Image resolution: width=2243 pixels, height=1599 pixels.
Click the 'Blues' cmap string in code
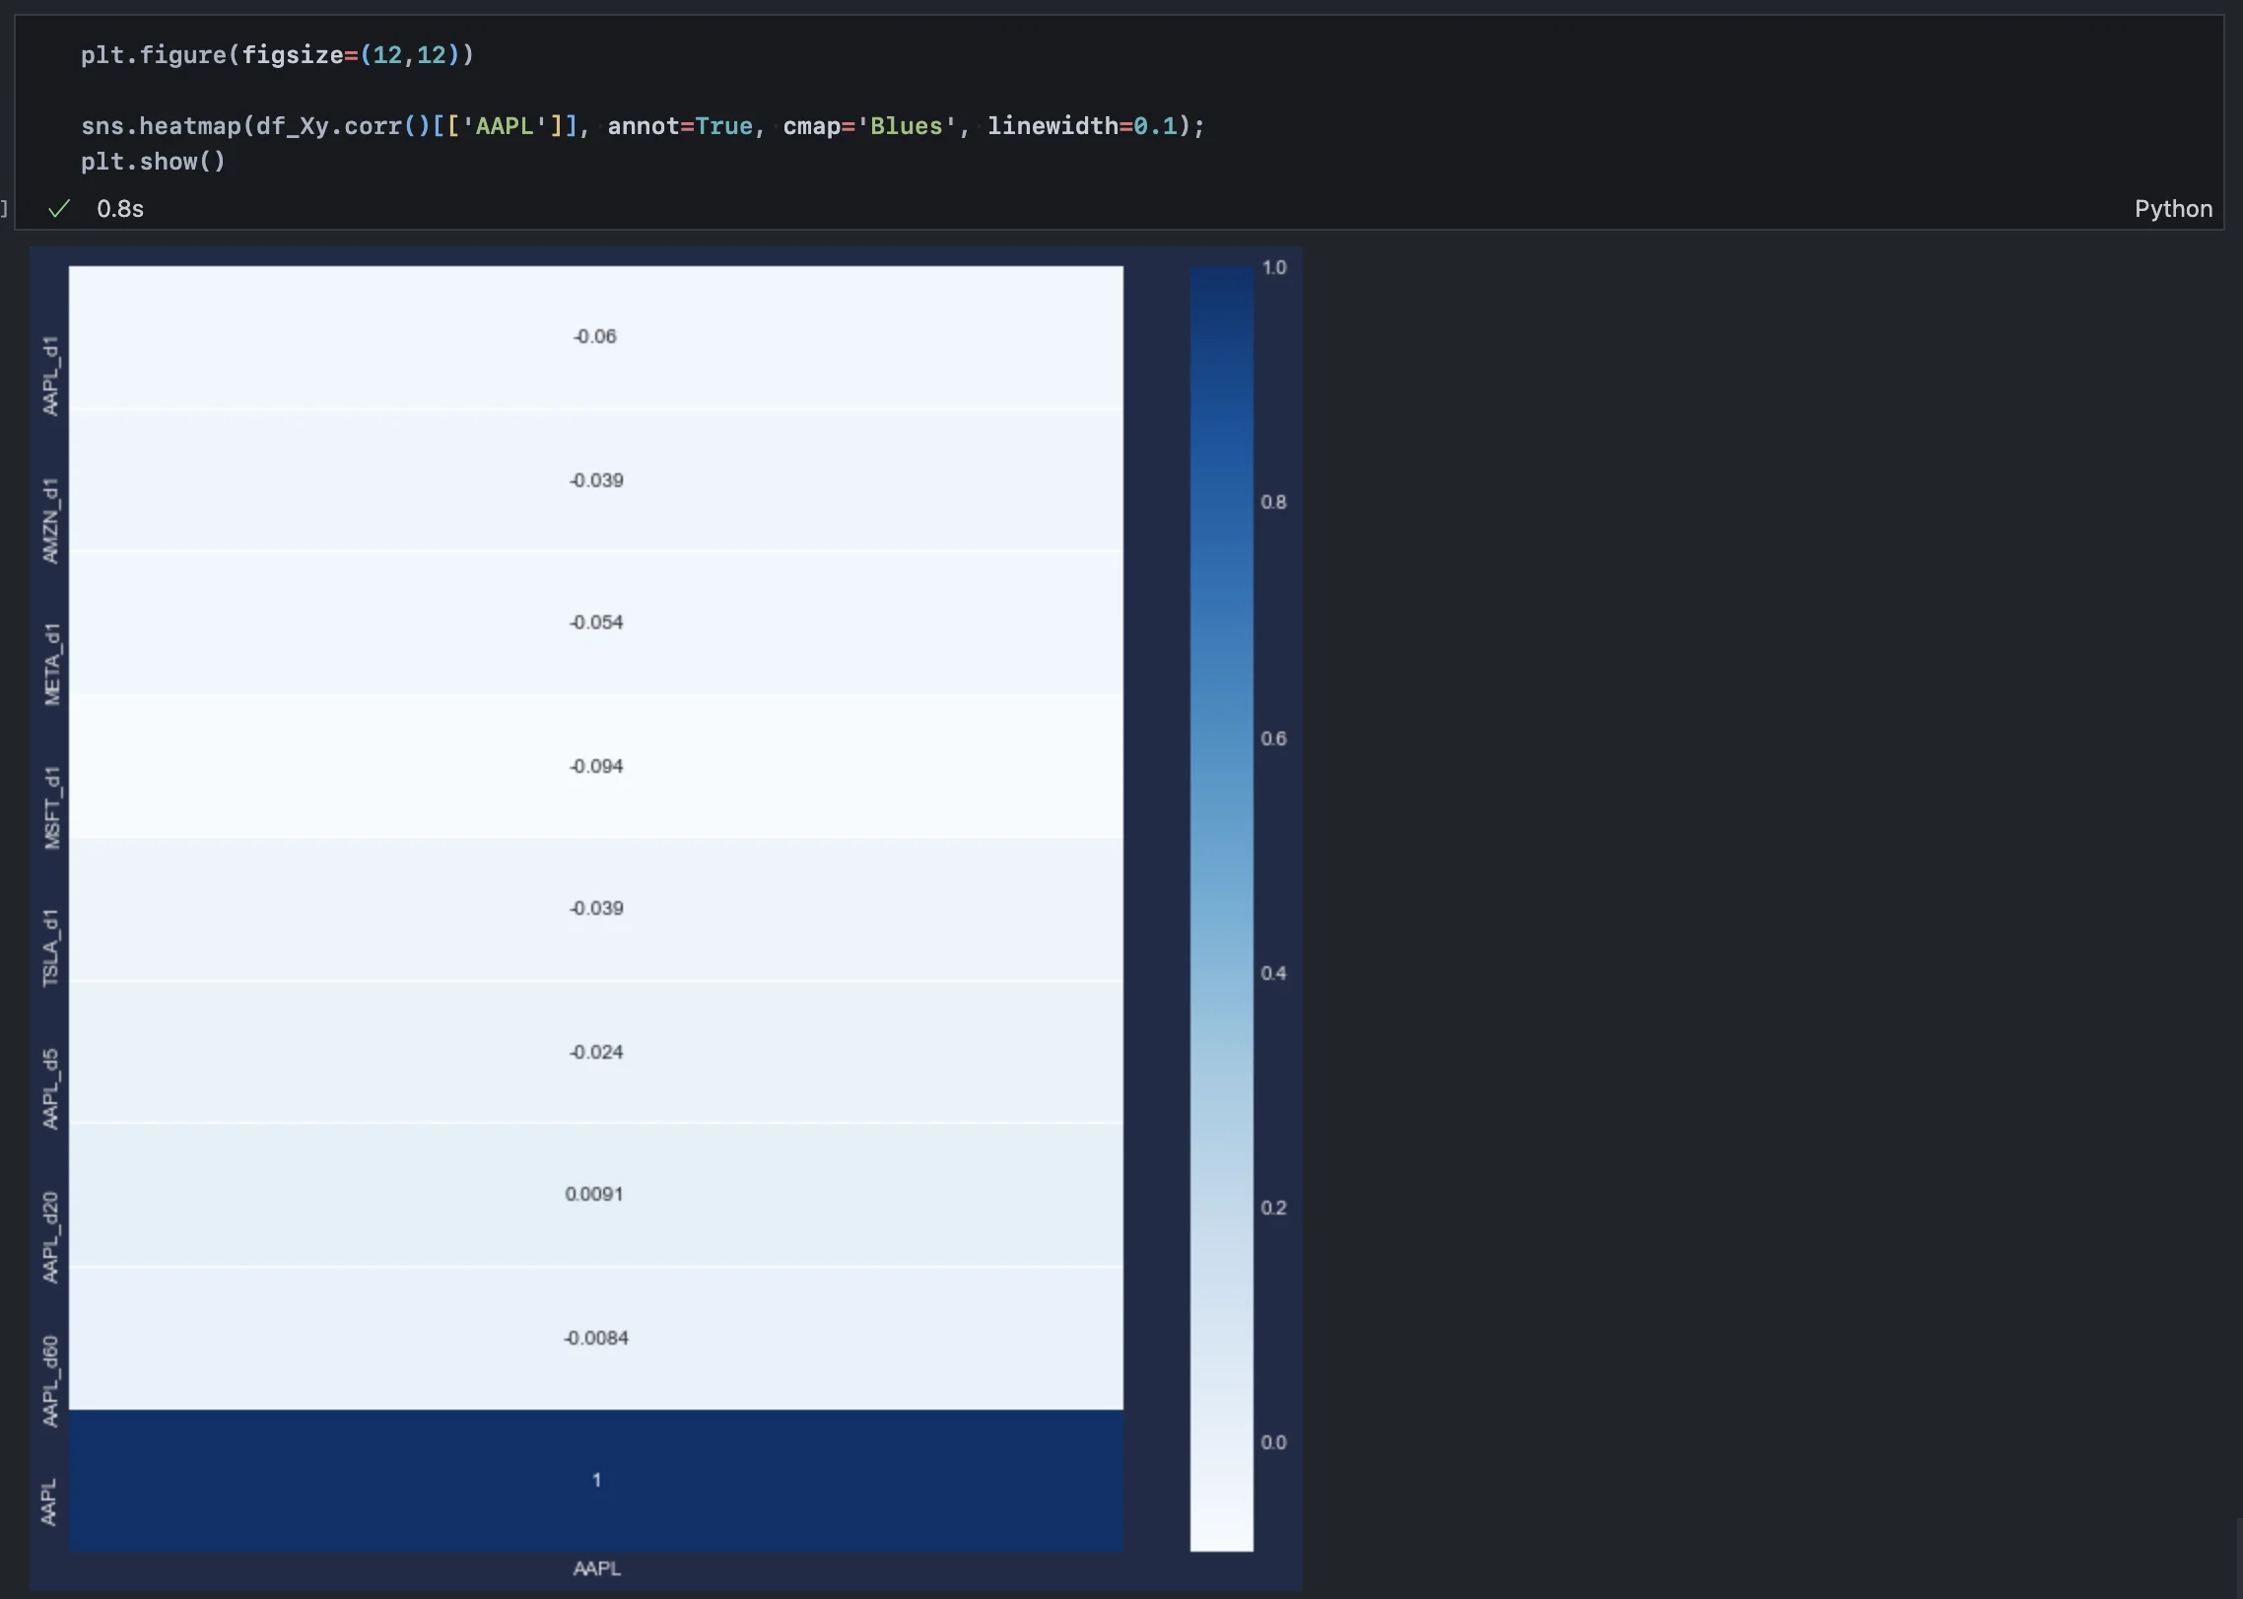tap(907, 126)
